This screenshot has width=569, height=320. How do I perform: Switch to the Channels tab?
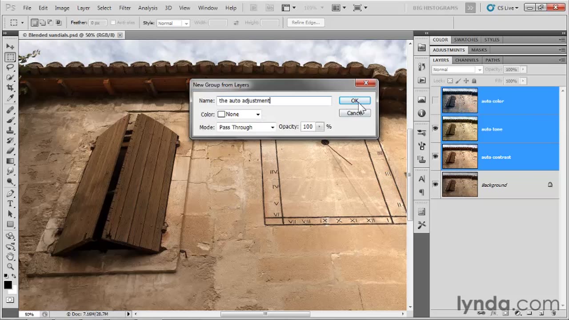tap(466, 60)
